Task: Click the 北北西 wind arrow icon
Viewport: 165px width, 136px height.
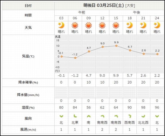Action: (x=143, y=116)
